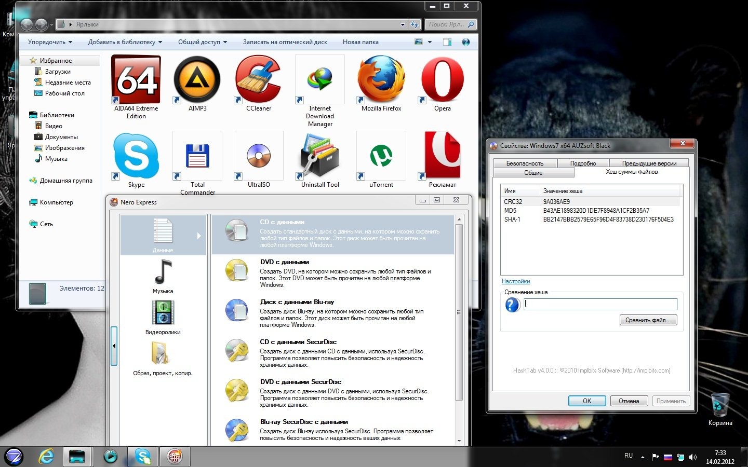This screenshot has width=748, height=467.
Task: Toggle the Explorer preview pane button
Action: click(x=447, y=42)
